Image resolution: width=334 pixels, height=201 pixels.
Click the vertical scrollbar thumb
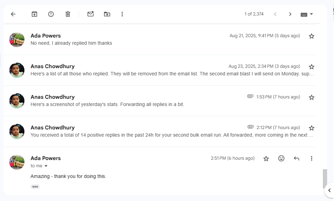point(325,178)
